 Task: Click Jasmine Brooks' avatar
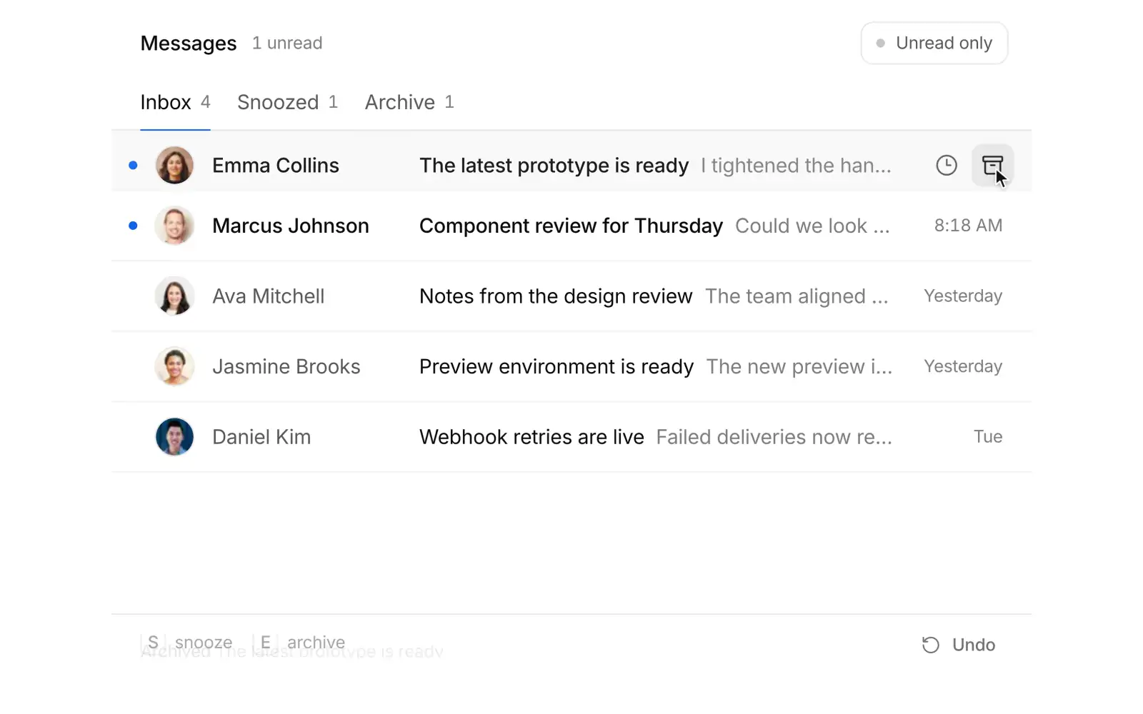point(174,366)
